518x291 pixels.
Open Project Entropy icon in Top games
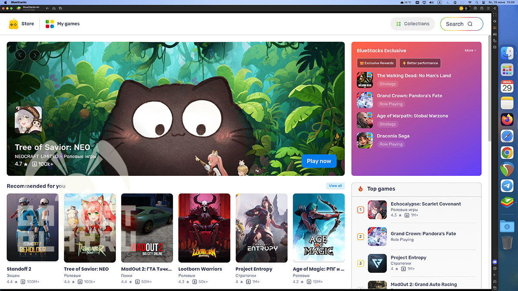(x=377, y=263)
